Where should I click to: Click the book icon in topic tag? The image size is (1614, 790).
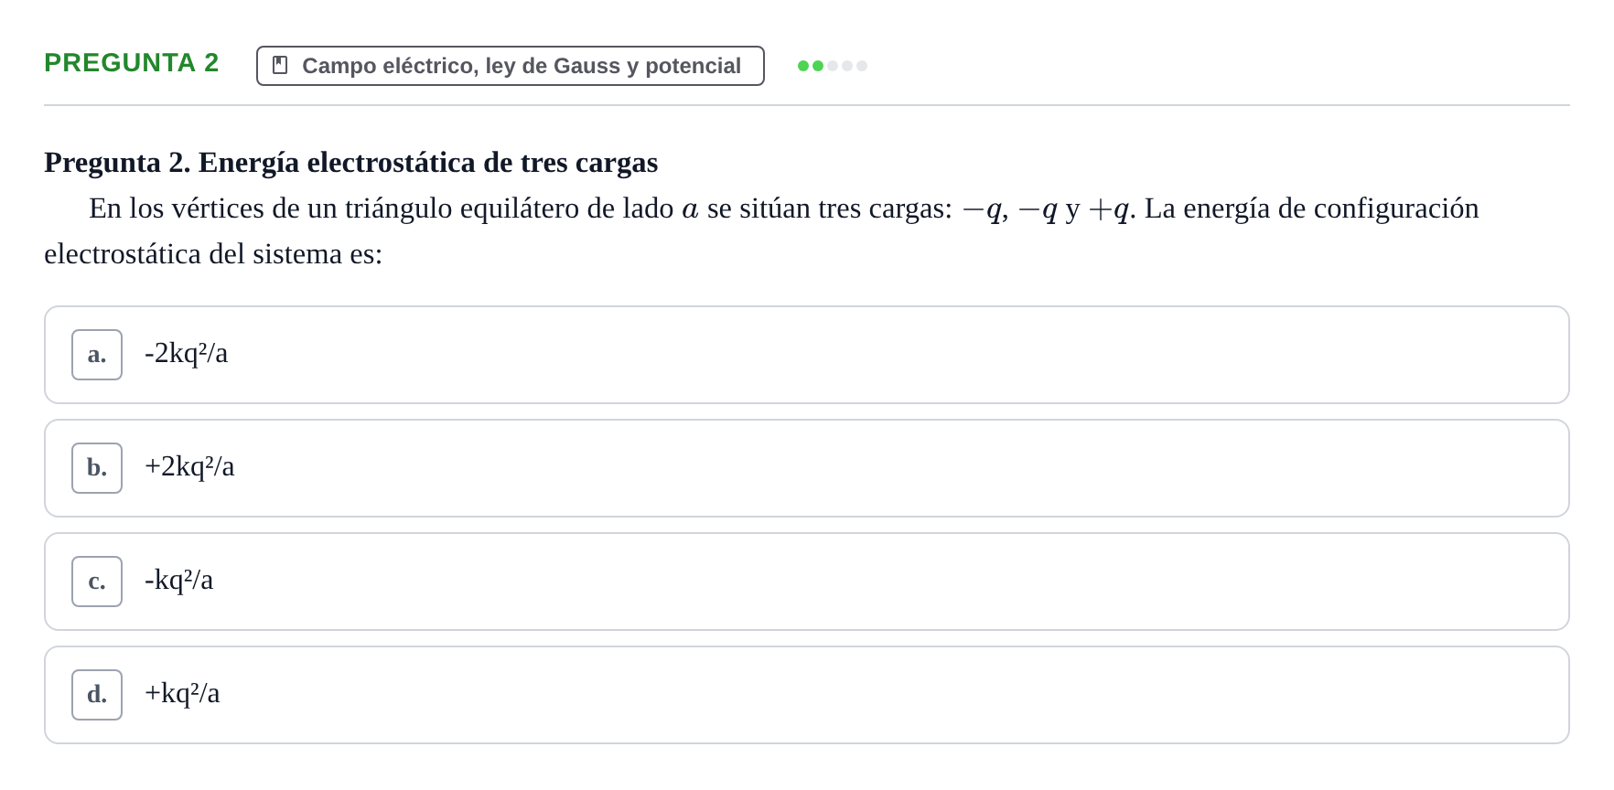(280, 66)
